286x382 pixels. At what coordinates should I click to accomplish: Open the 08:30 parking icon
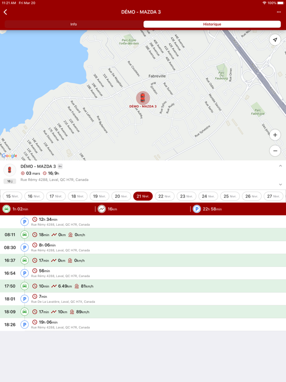tap(24, 248)
